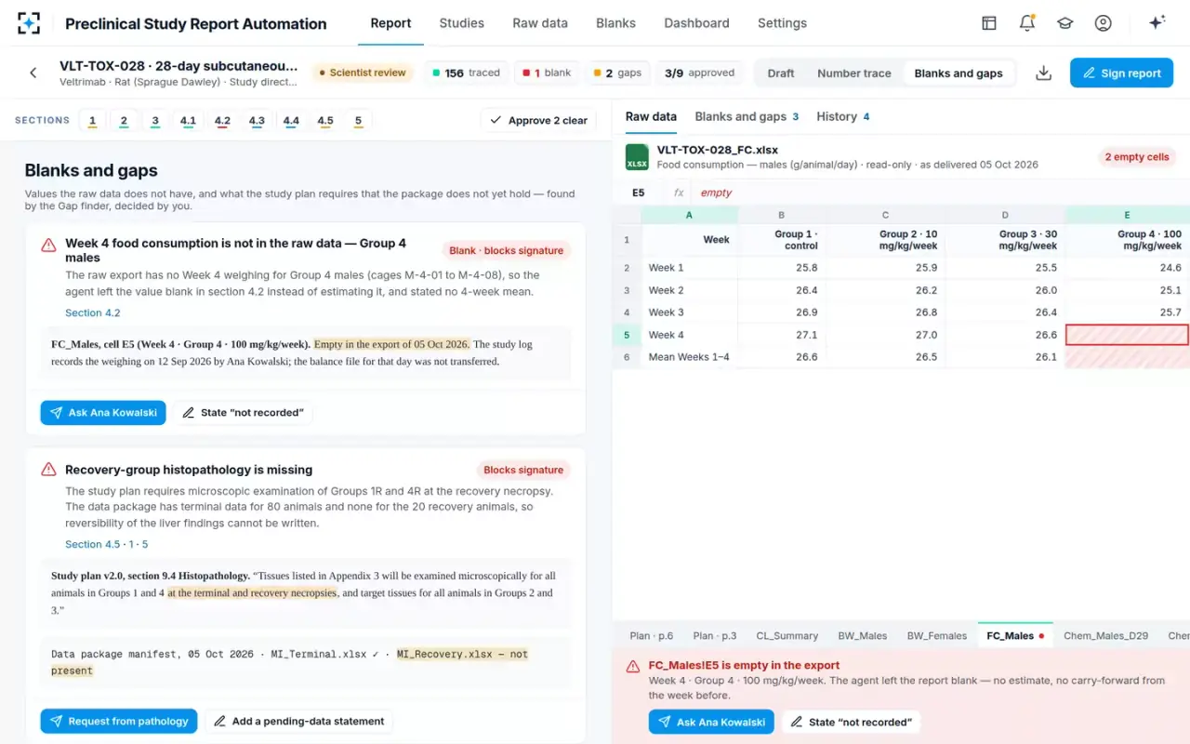Click State "not recorded" in the bottom banner
The height and width of the screenshot is (744, 1190).
(x=852, y=722)
